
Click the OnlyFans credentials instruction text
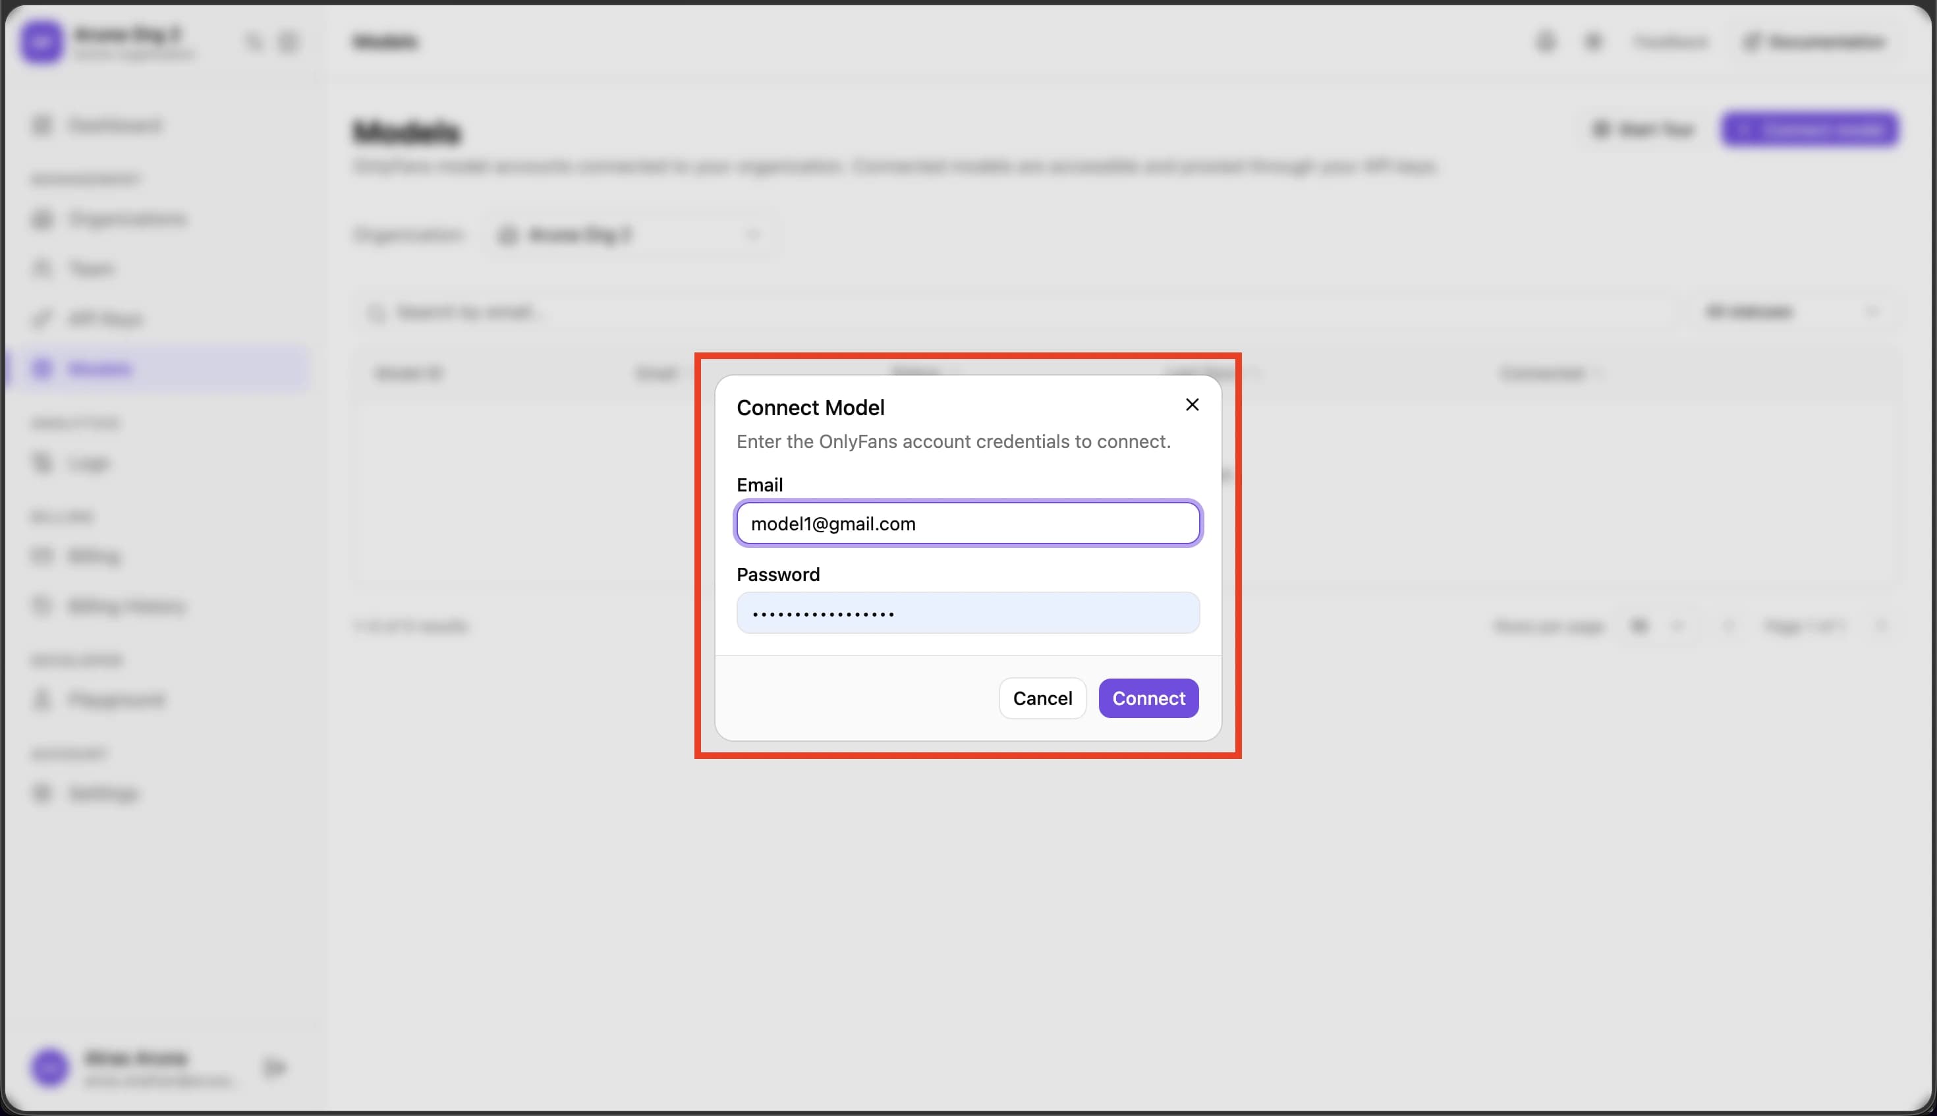[x=953, y=441]
